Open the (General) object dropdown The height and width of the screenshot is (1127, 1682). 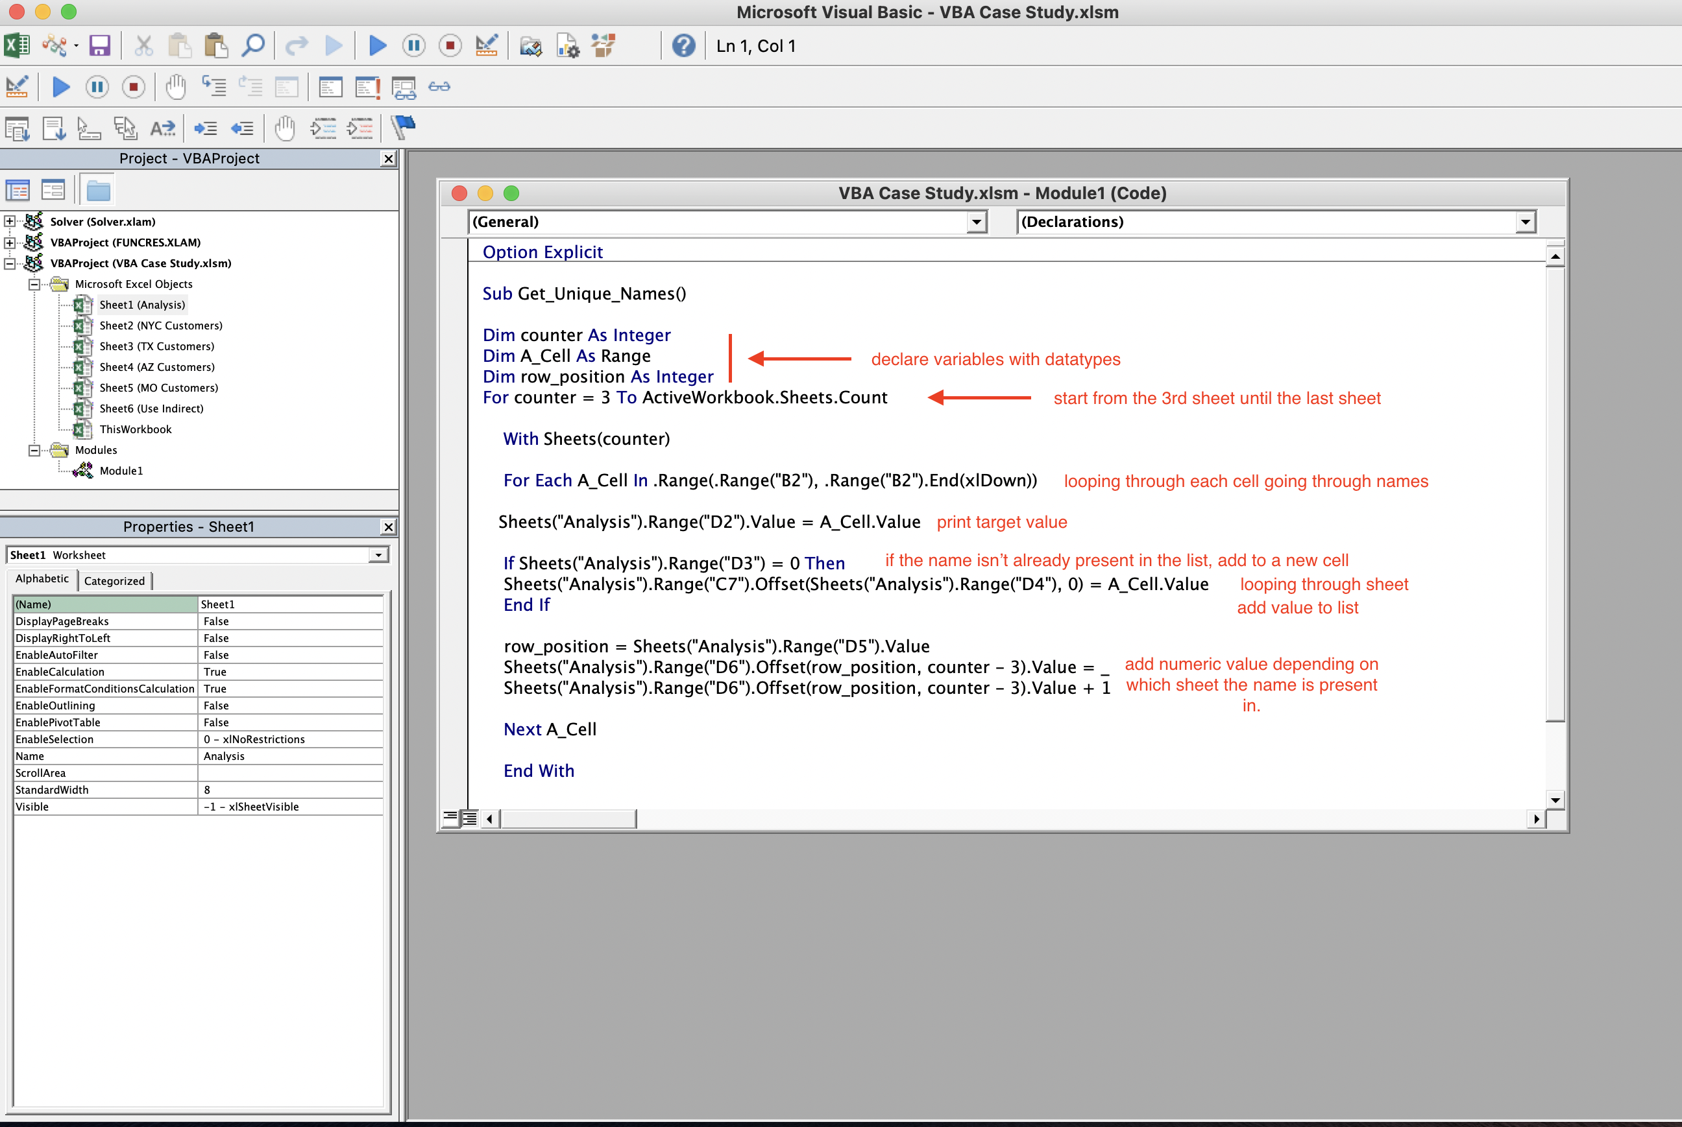[976, 222]
